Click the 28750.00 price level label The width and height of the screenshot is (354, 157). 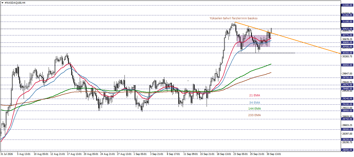point(348,119)
